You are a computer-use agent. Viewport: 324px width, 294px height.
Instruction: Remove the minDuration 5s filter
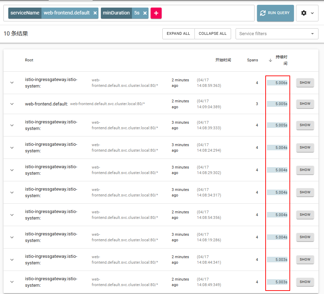(145, 13)
